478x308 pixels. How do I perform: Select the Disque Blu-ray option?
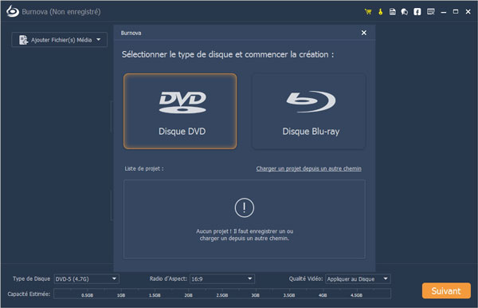pyautogui.click(x=308, y=112)
